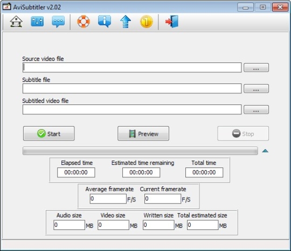Click the 'Average framerate' label

tap(109, 189)
